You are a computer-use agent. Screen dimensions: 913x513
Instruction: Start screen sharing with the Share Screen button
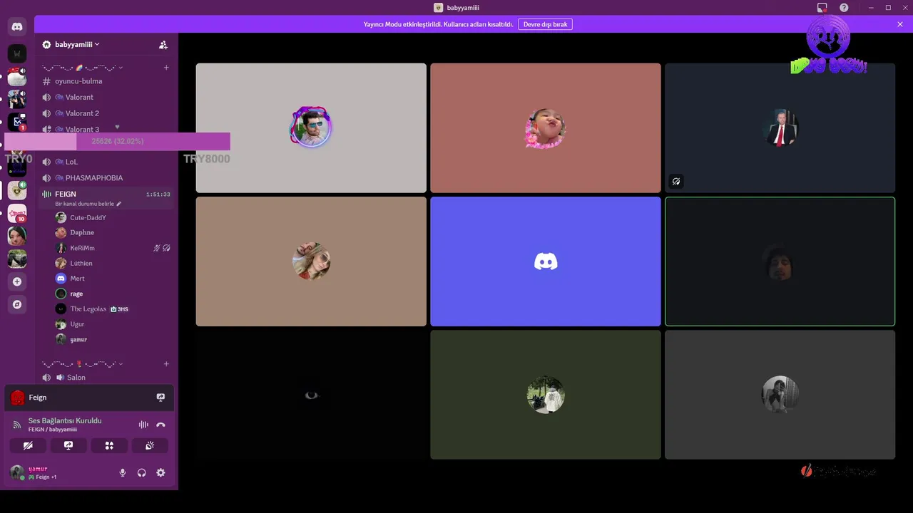coord(68,445)
